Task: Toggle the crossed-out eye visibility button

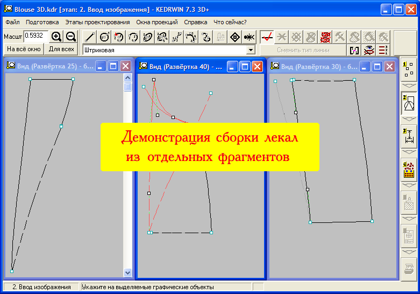Action: (369, 50)
